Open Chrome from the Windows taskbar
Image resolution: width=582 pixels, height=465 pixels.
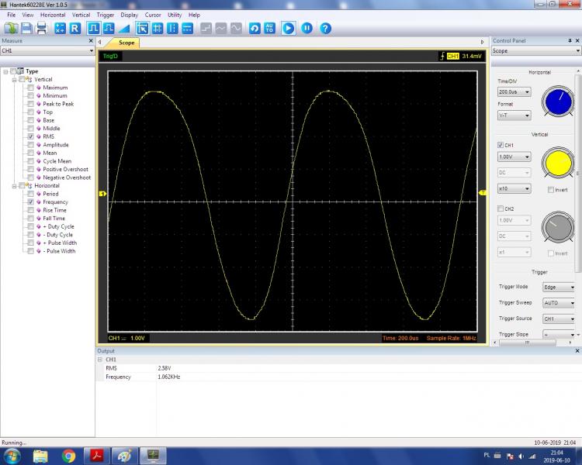68,456
